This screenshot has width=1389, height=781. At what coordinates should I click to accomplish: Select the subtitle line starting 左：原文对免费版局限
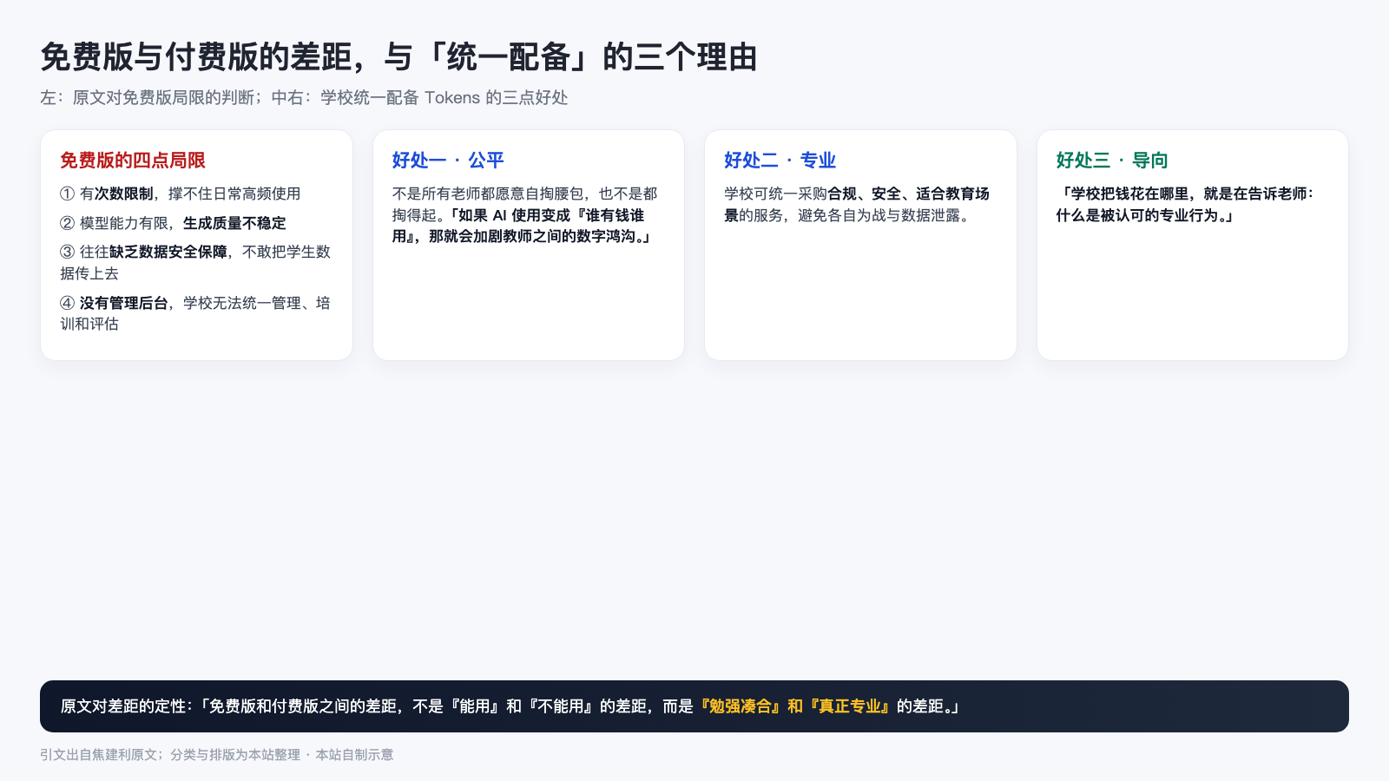coord(304,97)
